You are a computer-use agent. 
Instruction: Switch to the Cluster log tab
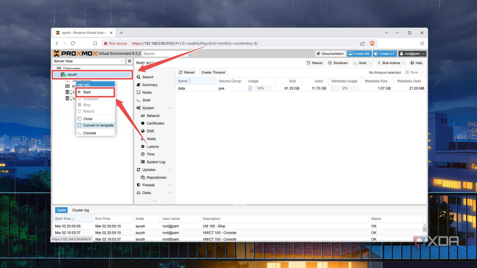click(x=80, y=210)
